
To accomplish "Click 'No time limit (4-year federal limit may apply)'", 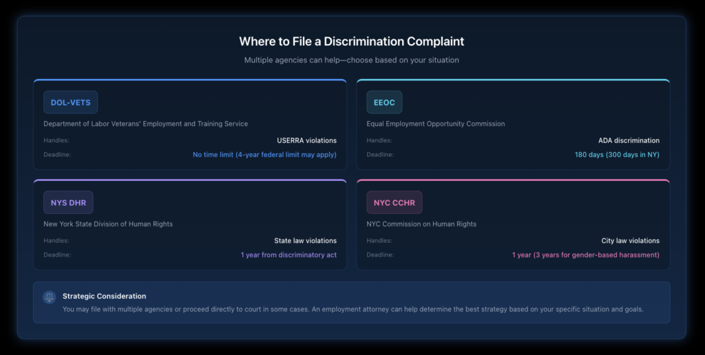I will tap(264, 155).
